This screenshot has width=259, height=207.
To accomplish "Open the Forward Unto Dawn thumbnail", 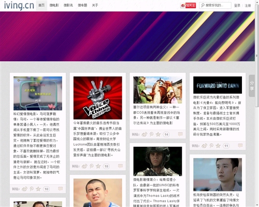I will pos(218,85).
